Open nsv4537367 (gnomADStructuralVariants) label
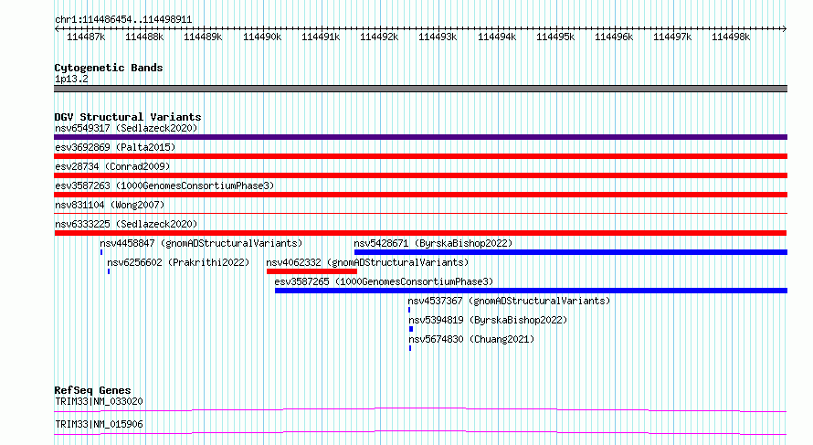Screen dimensions: 813x445 [x=509, y=301]
